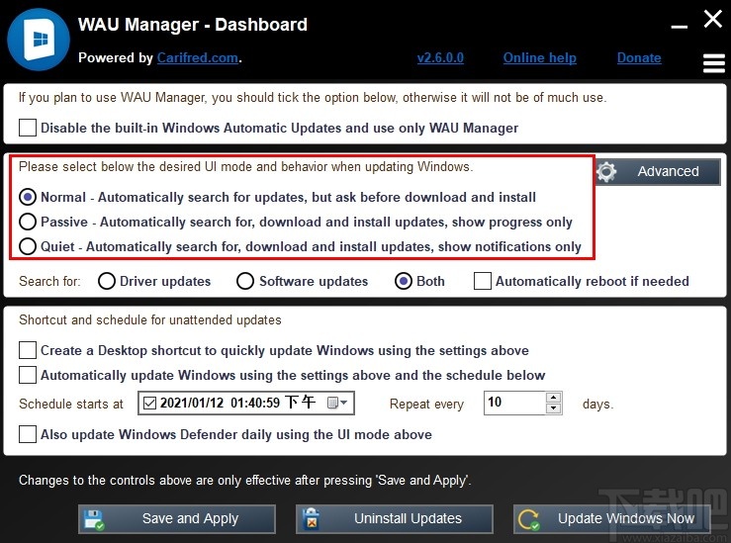Select Normal UI mode

pos(28,197)
